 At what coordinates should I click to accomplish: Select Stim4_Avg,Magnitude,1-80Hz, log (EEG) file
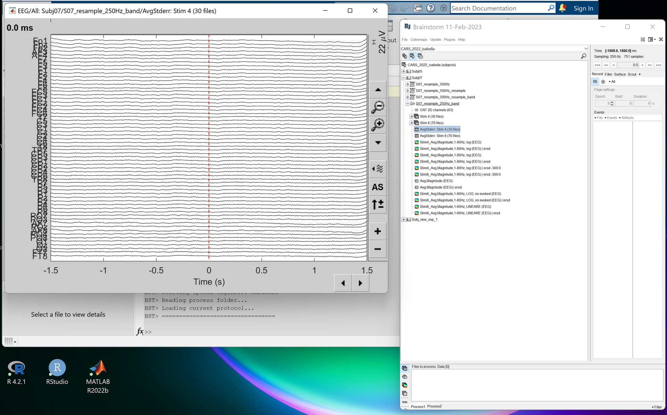click(450, 142)
